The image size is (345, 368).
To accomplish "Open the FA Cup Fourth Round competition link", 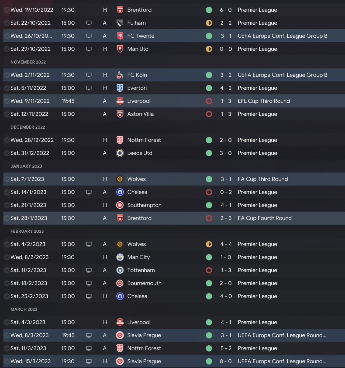I will pyautogui.click(x=264, y=218).
